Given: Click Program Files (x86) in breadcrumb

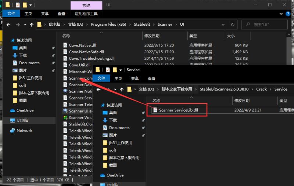Looking at the screenshot, I should 108,24.
